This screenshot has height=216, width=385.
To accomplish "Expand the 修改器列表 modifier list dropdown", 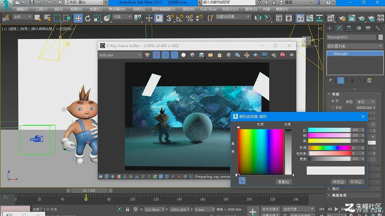I will [355, 46].
